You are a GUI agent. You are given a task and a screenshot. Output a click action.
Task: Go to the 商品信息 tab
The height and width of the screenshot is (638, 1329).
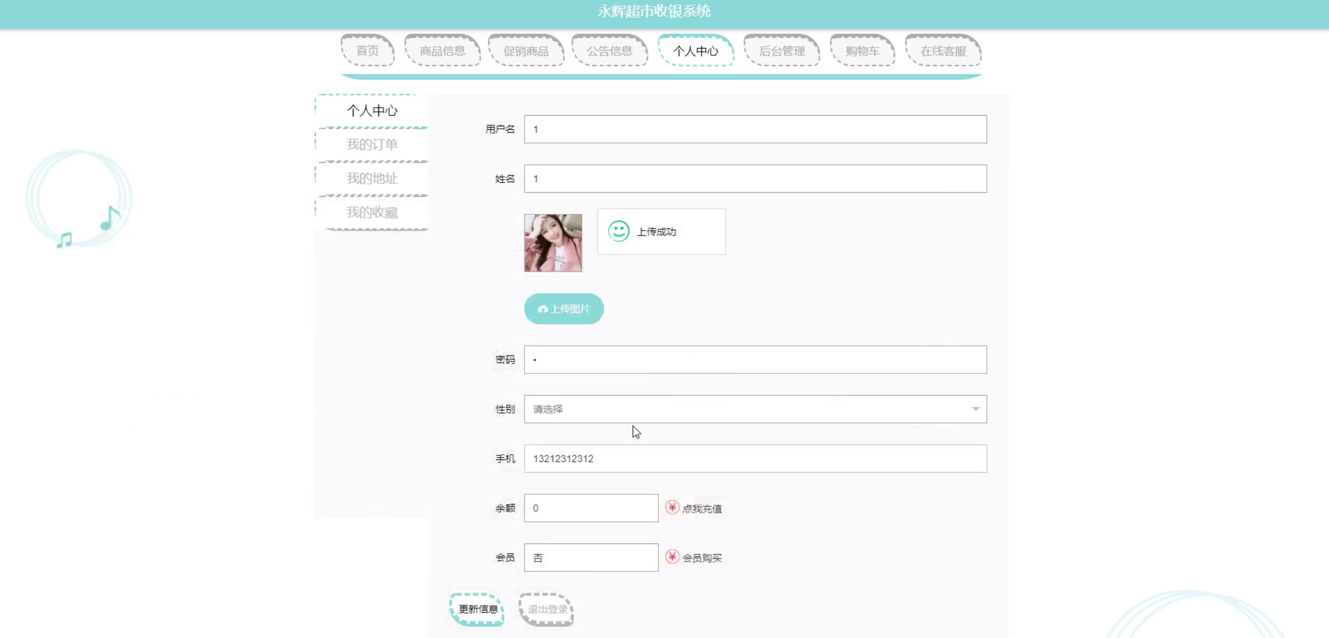coord(442,51)
